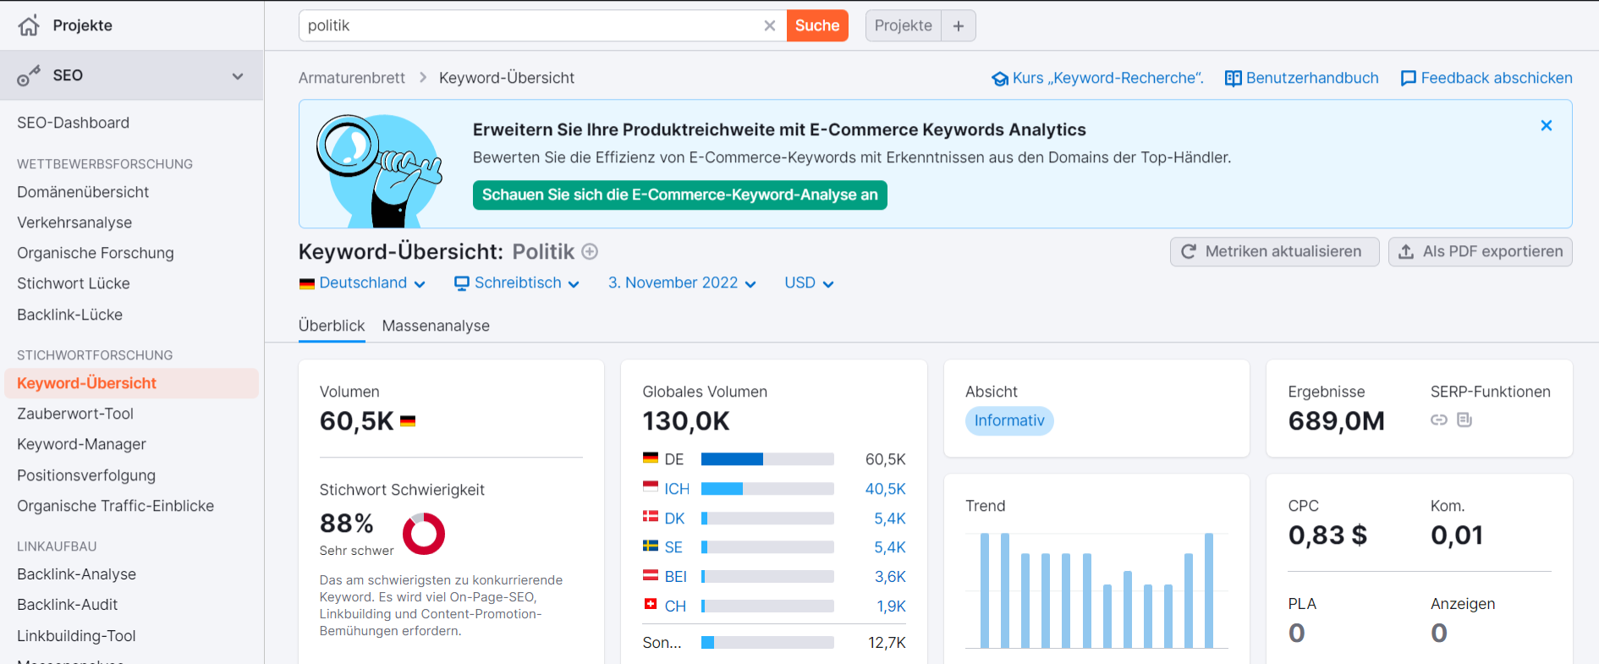Viewport: 1599px width, 664px height.
Task: Open Linkbuilding-Tool in sidebar
Action: [x=76, y=636]
